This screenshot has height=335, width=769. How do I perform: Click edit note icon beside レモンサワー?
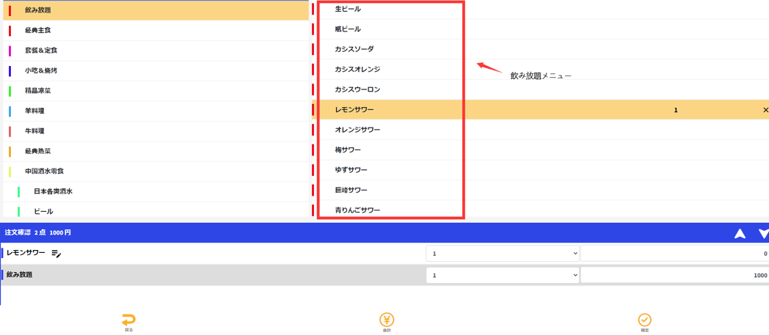point(56,254)
